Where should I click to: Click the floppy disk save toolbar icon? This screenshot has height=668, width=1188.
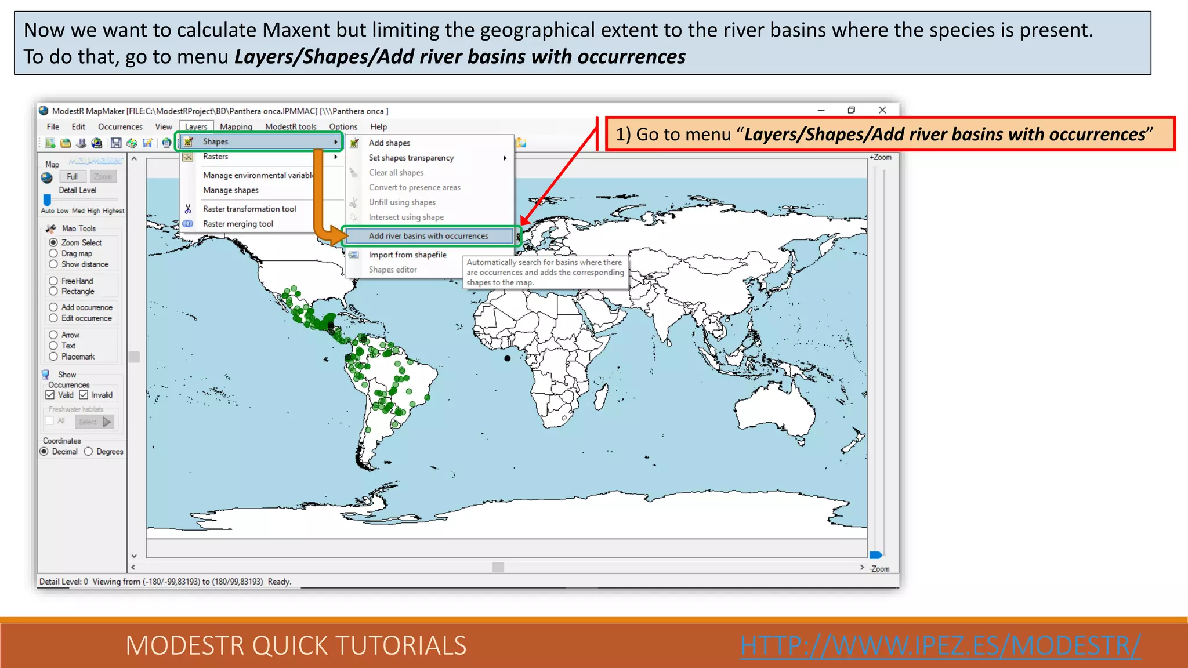pyautogui.click(x=116, y=143)
